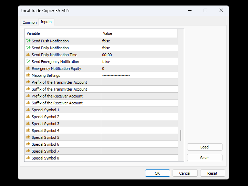This screenshot has width=248, height=186.
Task: Reset inputs with the Reset button
Action: click(213, 173)
